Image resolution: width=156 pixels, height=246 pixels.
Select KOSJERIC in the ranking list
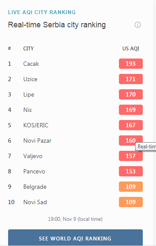(36, 125)
